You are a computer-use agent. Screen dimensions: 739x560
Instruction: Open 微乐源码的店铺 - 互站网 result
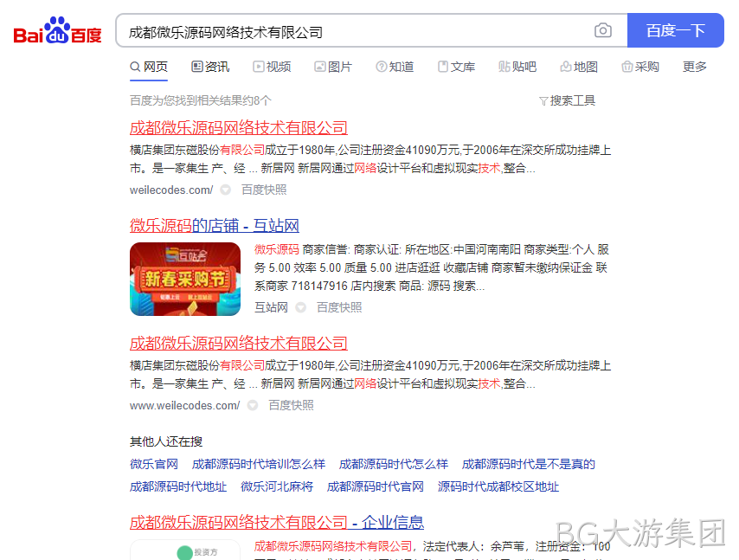[x=215, y=226]
